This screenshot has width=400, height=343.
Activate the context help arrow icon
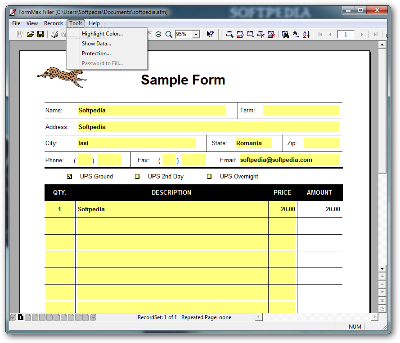(x=210, y=34)
